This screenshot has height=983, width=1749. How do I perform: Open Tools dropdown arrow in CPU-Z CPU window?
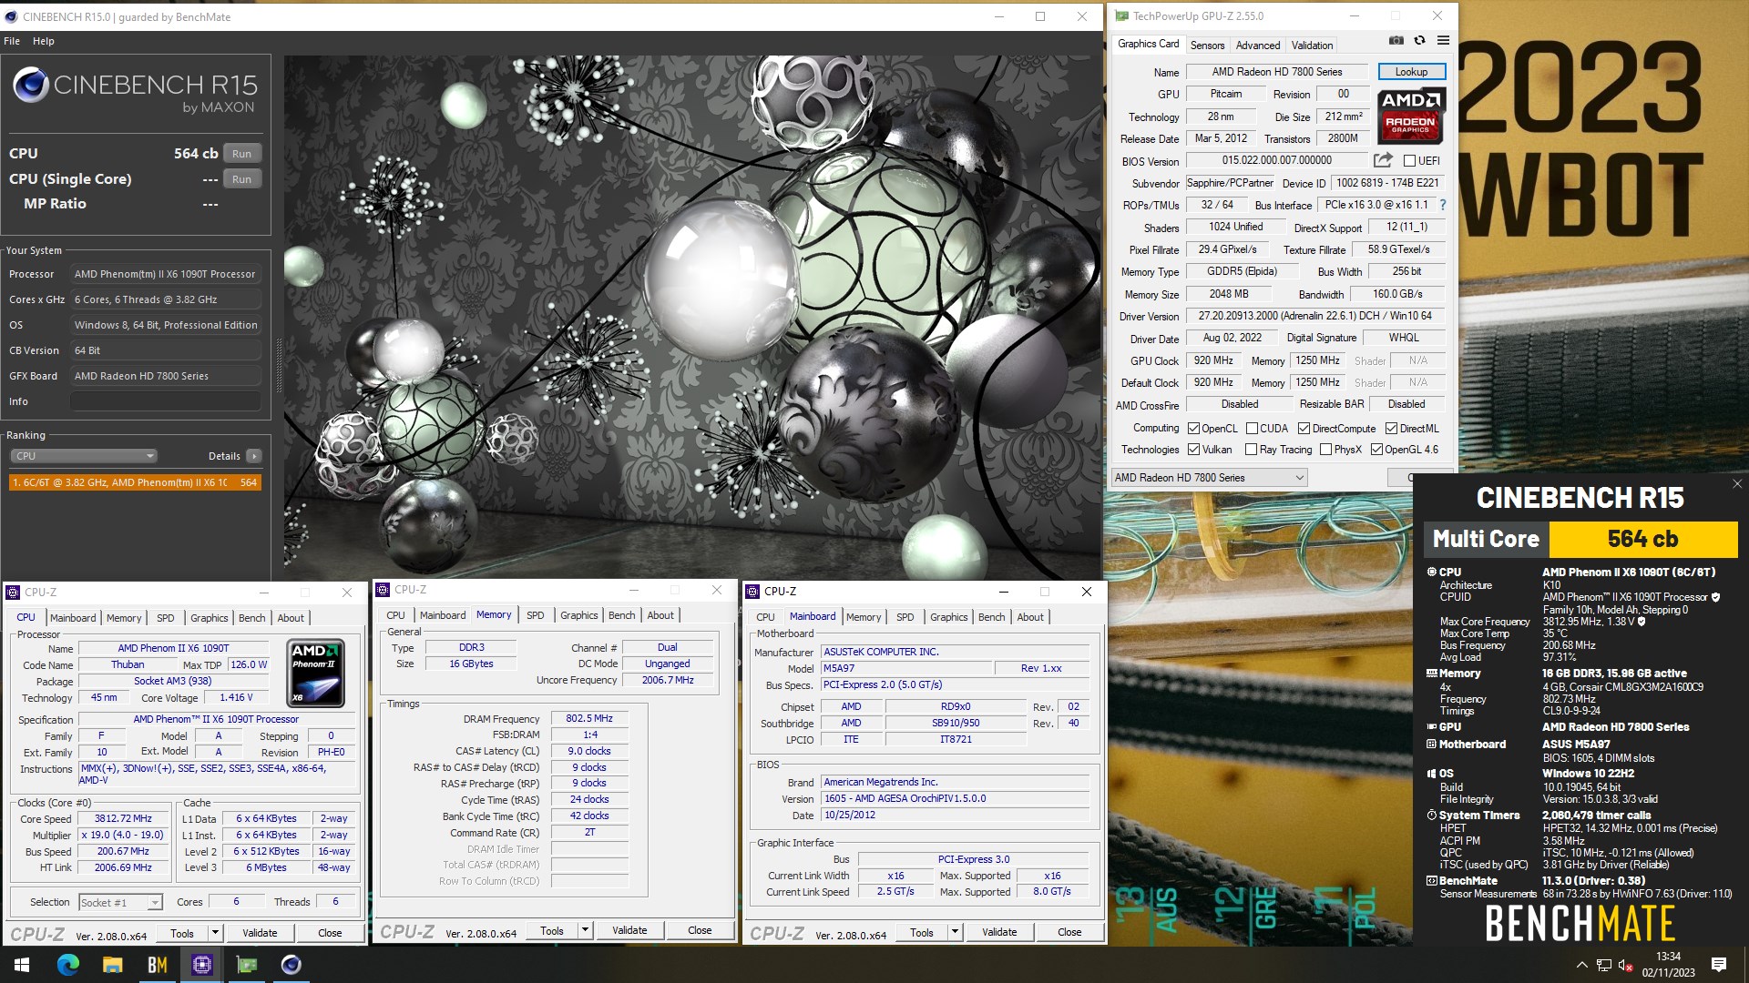click(215, 933)
